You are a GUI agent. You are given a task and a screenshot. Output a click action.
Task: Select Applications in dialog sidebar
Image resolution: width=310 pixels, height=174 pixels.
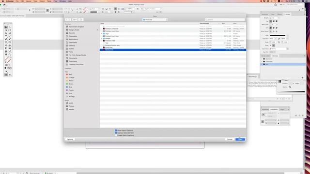pos(73,39)
